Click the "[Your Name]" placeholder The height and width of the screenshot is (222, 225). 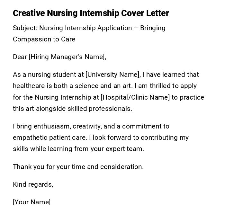click(x=32, y=202)
